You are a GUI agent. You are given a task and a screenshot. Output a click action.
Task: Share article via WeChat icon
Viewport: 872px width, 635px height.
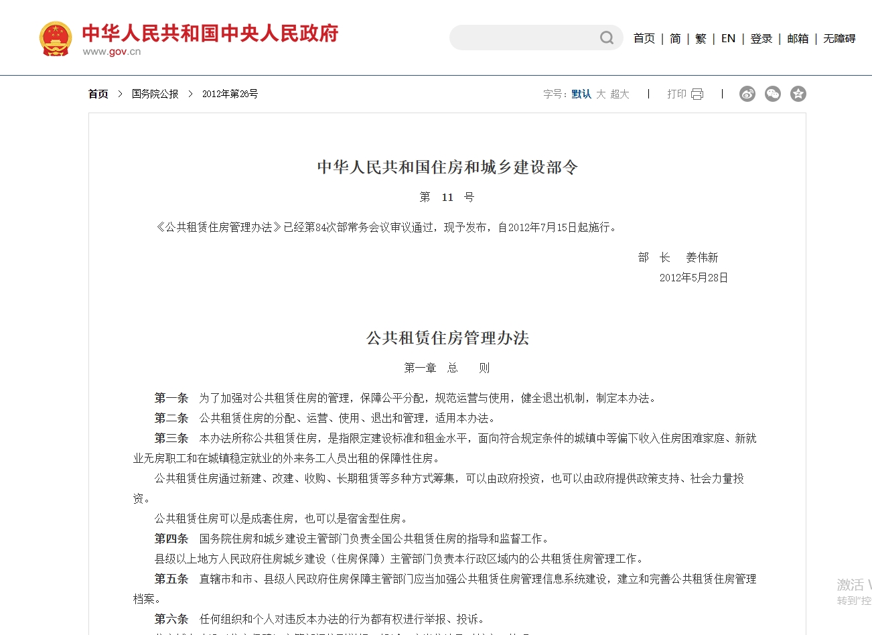[773, 94]
